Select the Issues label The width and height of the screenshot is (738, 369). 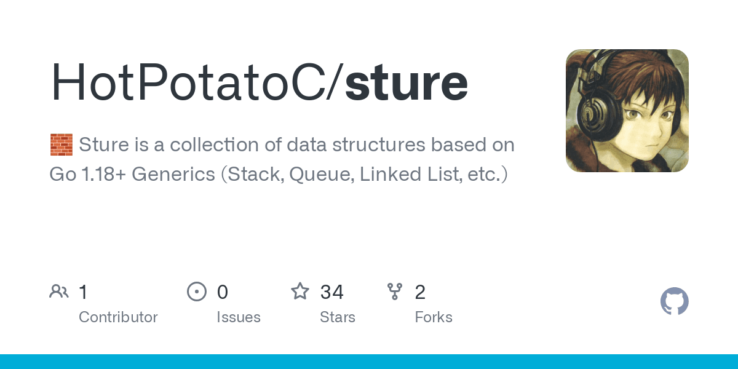click(239, 317)
